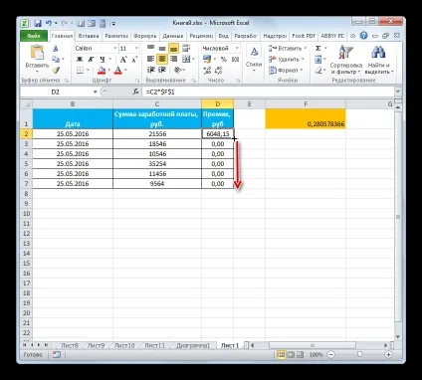This screenshot has height=380, width=422.
Task: Open the Удалить cells delete dropdown
Action: [287, 60]
